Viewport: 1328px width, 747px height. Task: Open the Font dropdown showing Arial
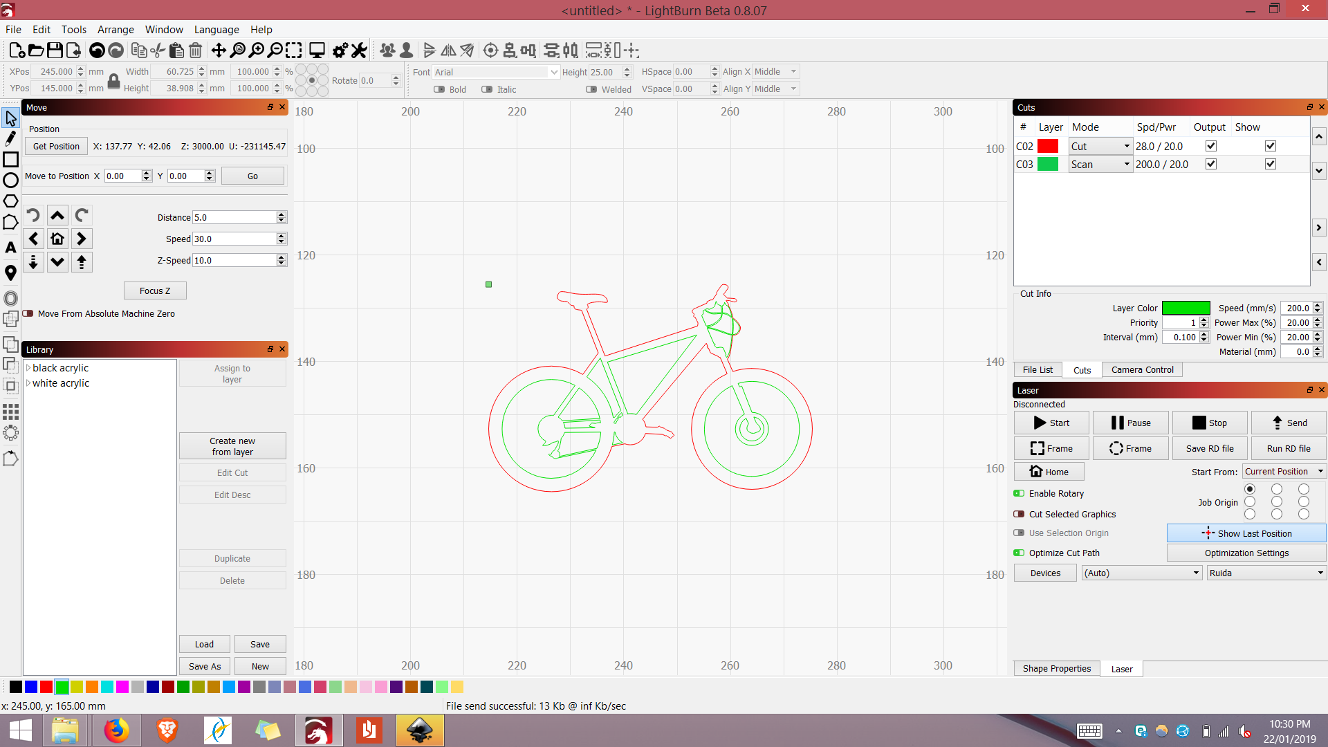click(x=553, y=72)
